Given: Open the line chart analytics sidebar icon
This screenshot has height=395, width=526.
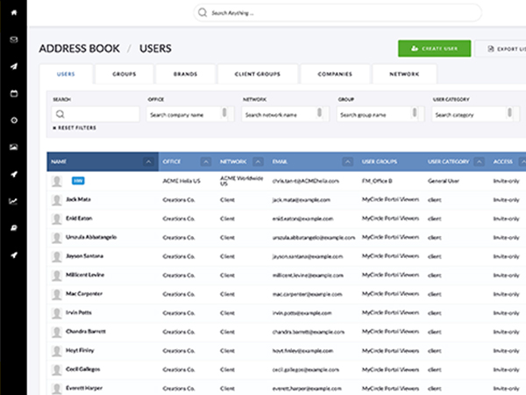Looking at the screenshot, I should [13, 201].
